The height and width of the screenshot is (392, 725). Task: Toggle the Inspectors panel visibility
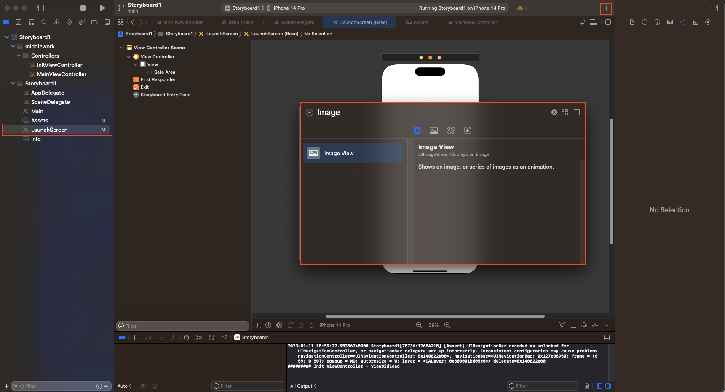coord(714,8)
